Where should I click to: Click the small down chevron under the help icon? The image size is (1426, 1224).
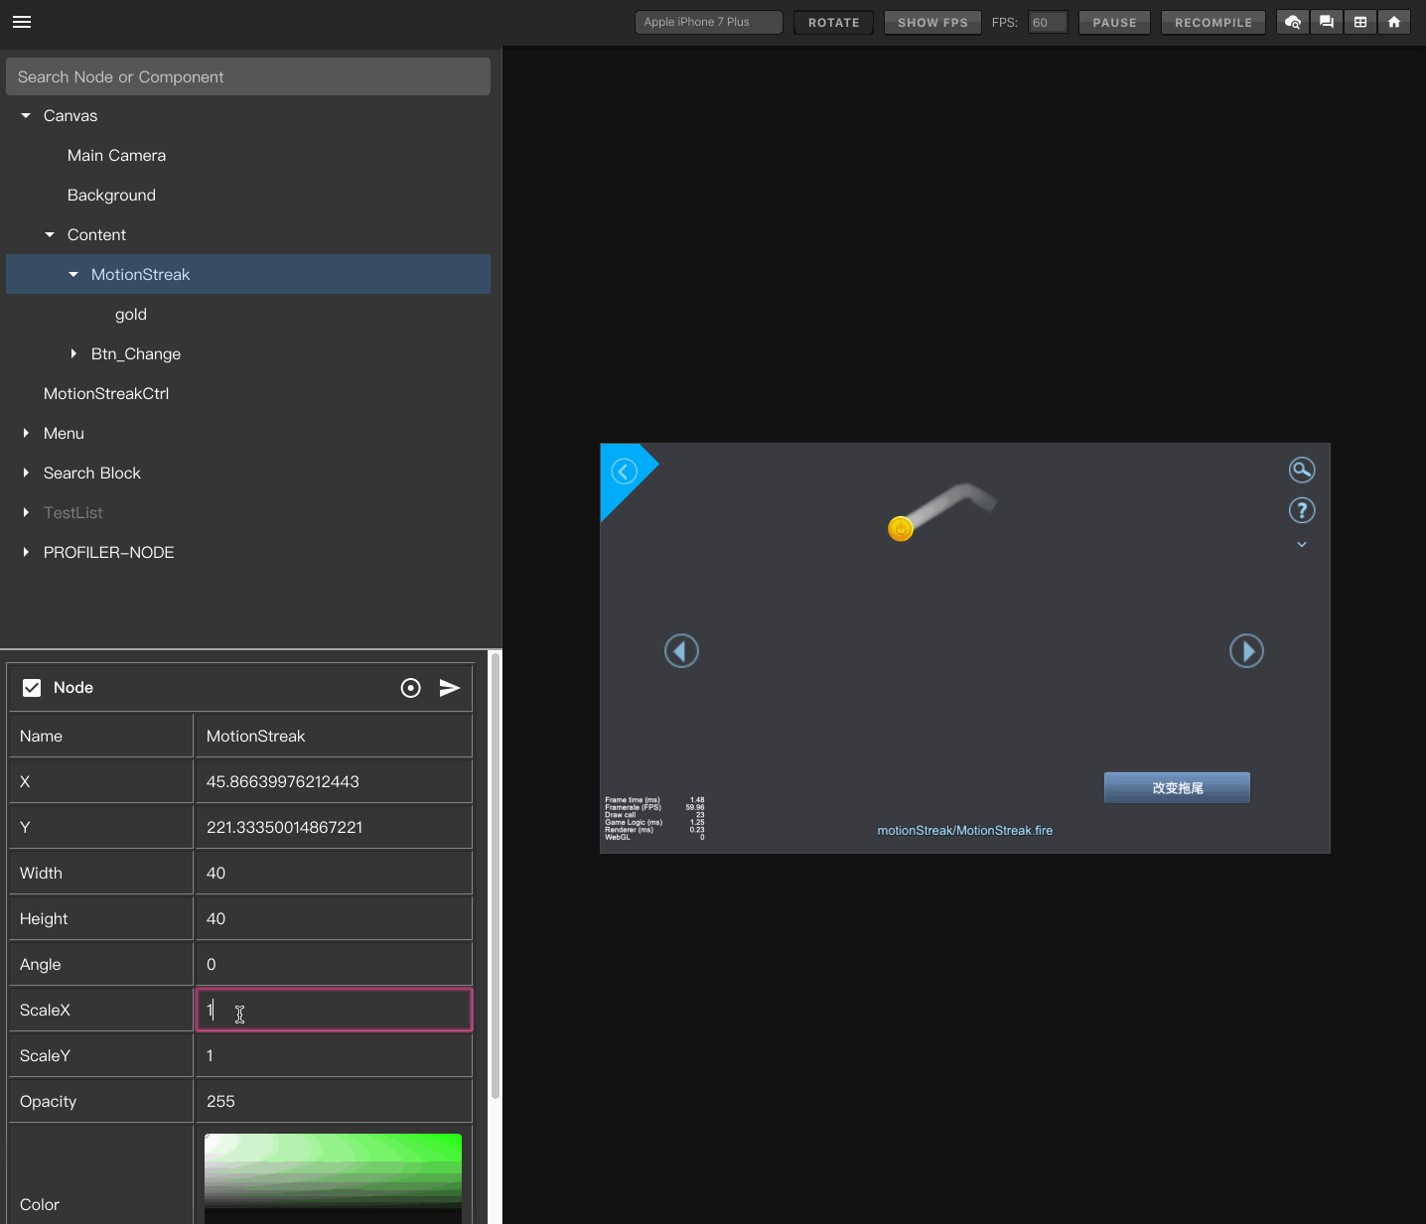[x=1302, y=544]
